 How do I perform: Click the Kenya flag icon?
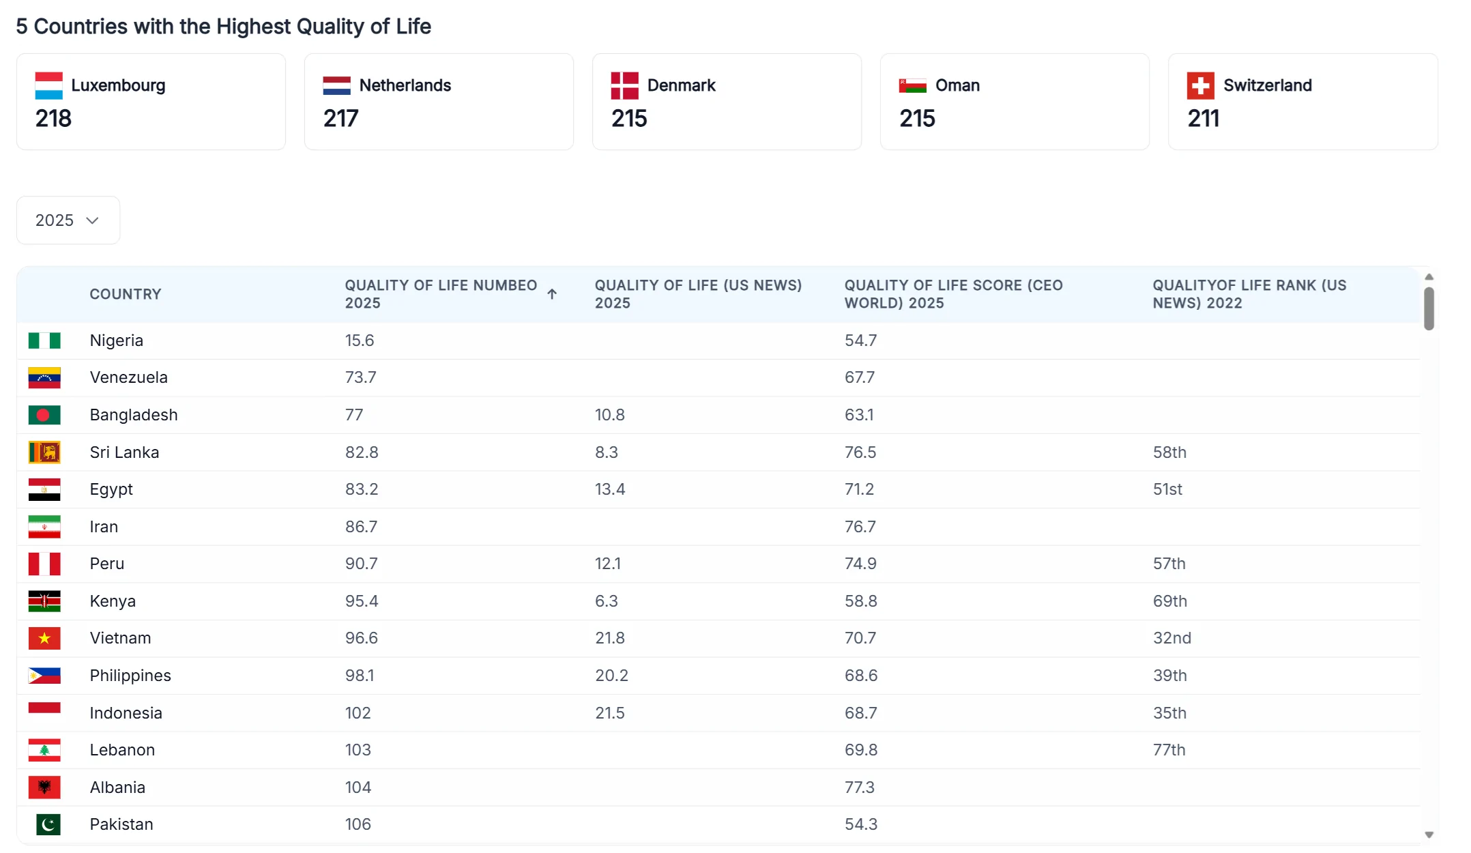(x=44, y=601)
